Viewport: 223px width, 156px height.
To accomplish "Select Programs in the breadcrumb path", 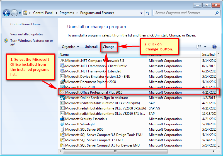I will 67,13.
